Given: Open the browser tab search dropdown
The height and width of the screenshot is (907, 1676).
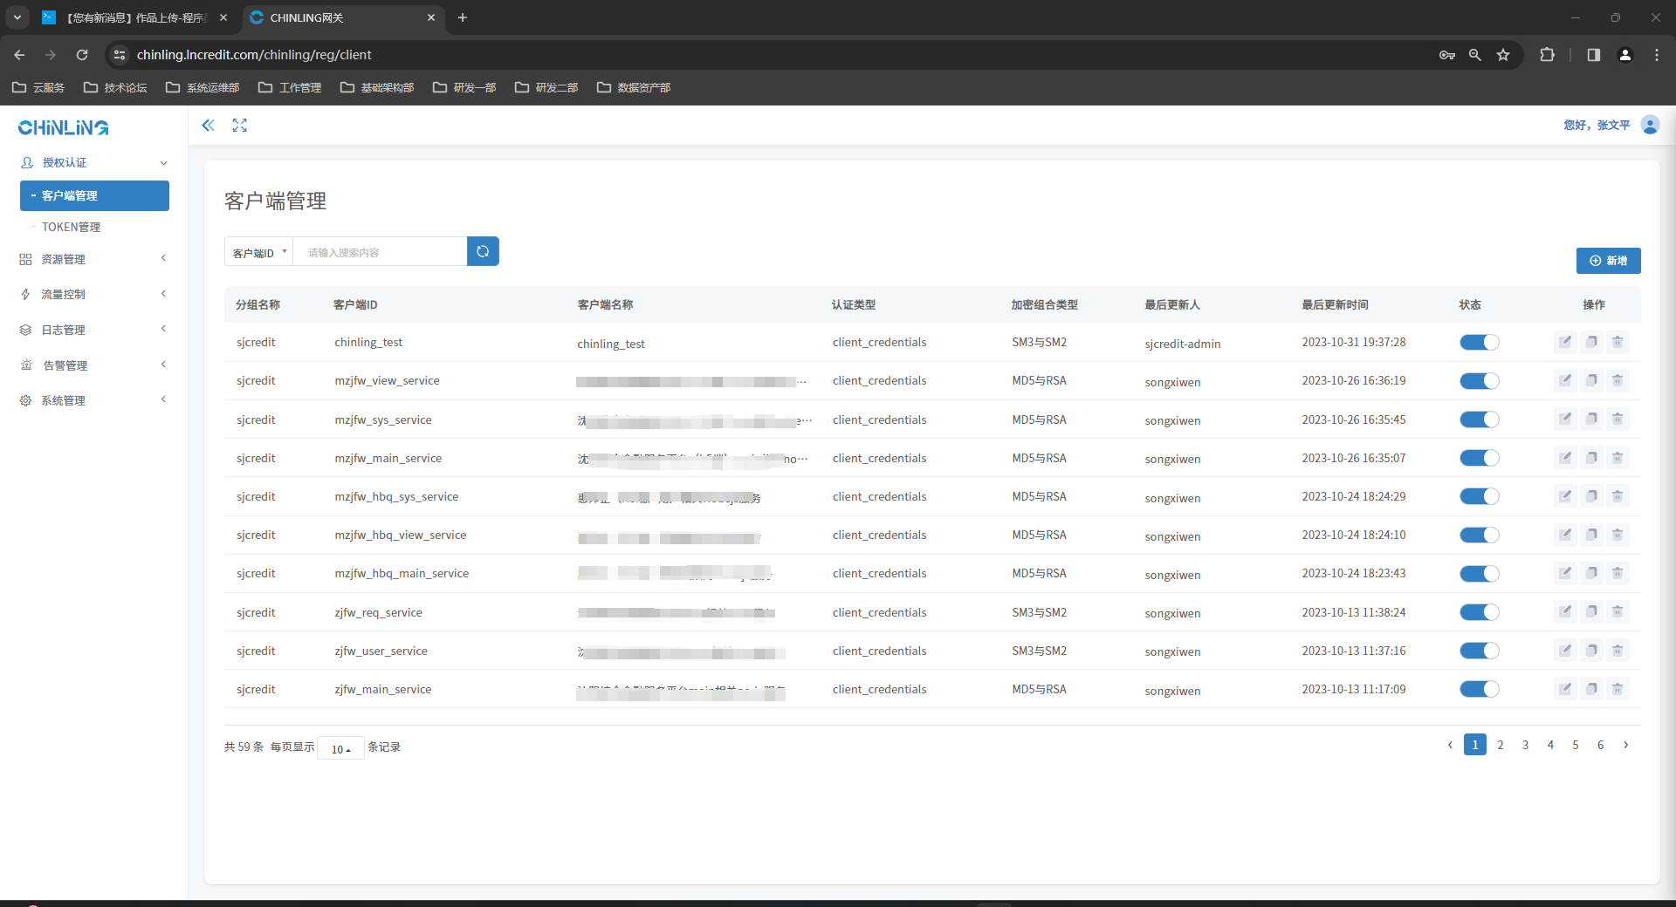Looking at the screenshot, I should tap(17, 17).
